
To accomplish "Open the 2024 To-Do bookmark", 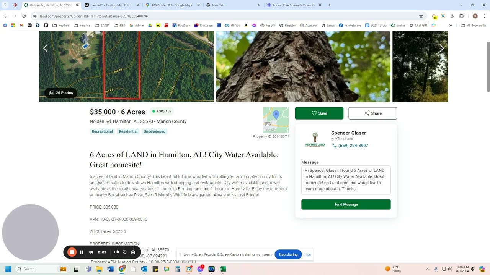I will tap(376, 26).
